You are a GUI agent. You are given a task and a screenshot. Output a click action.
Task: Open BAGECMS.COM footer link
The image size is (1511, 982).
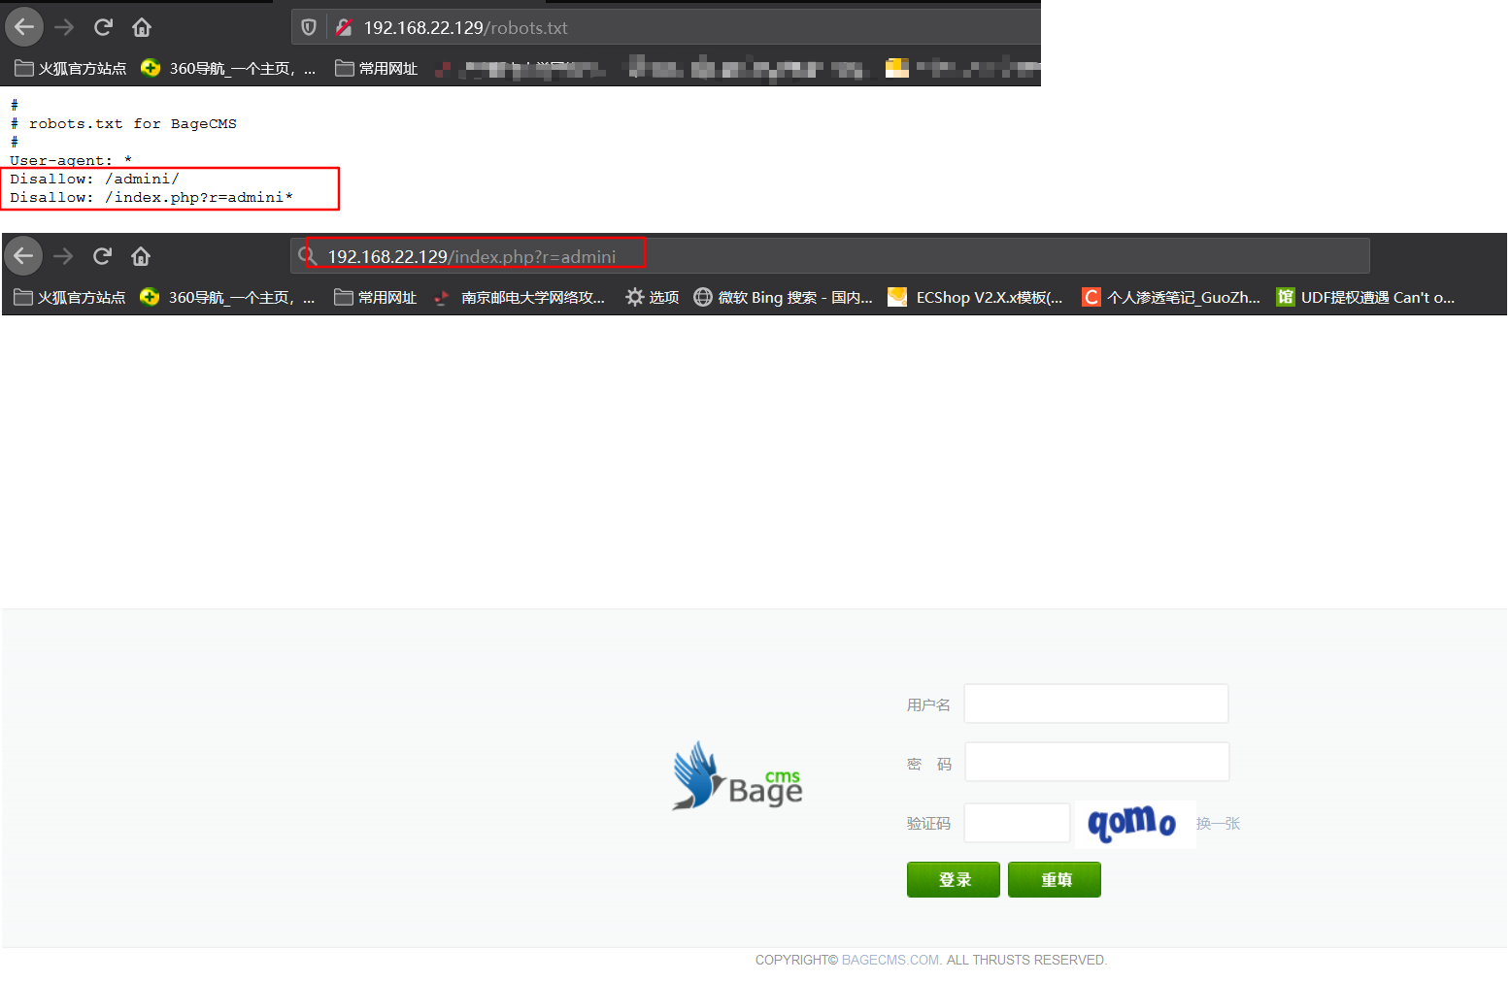coord(890,960)
